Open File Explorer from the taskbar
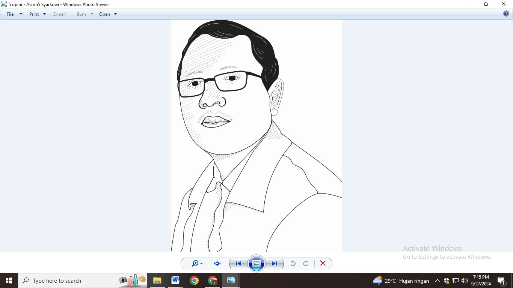Image resolution: width=513 pixels, height=288 pixels. point(157,280)
